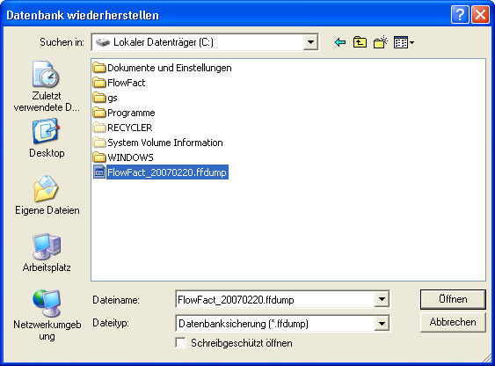
Task: Expand the Dateityp dropdown list
Action: pyautogui.click(x=382, y=324)
